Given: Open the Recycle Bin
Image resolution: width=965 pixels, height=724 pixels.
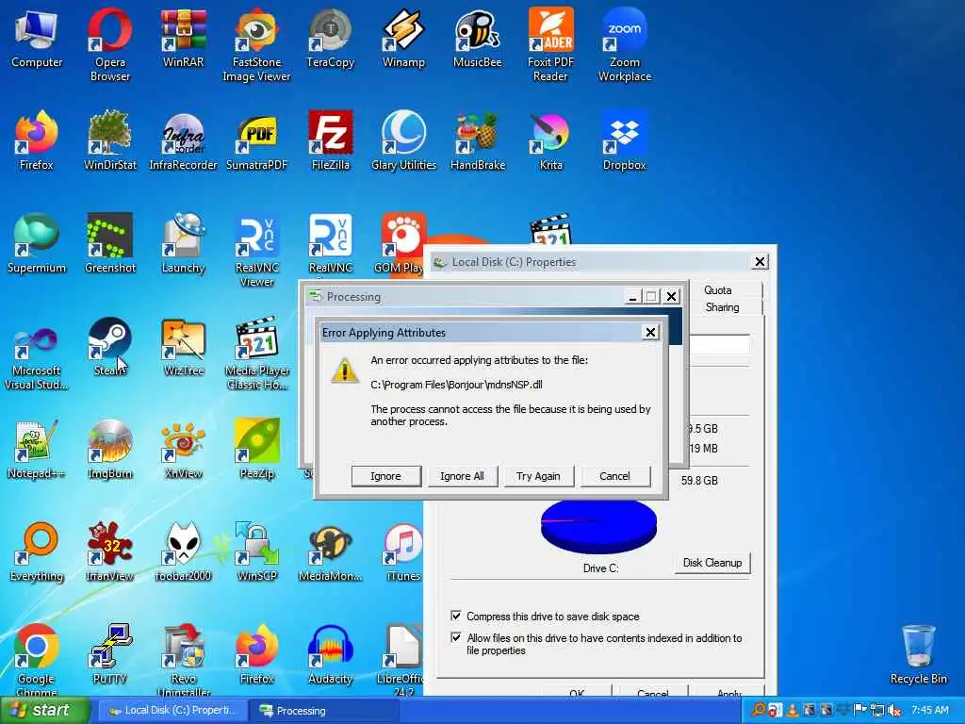Looking at the screenshot, I should pos(918,654).
